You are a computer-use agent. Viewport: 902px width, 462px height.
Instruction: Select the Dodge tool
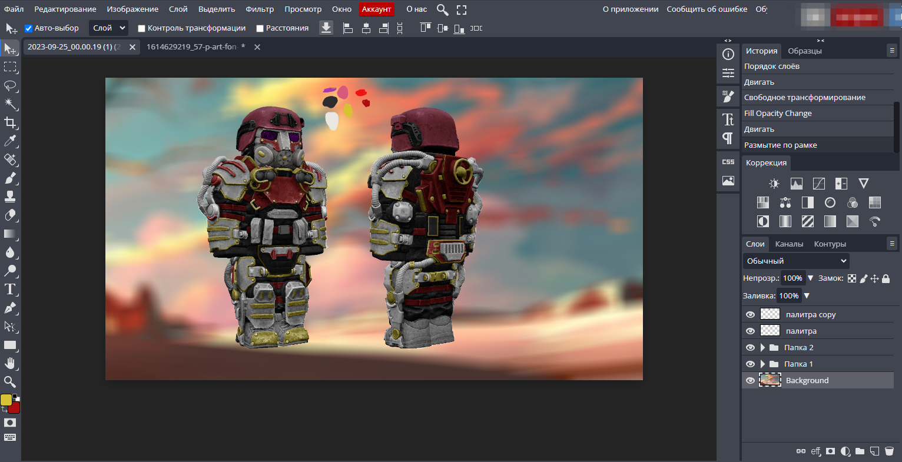point(10,271)
